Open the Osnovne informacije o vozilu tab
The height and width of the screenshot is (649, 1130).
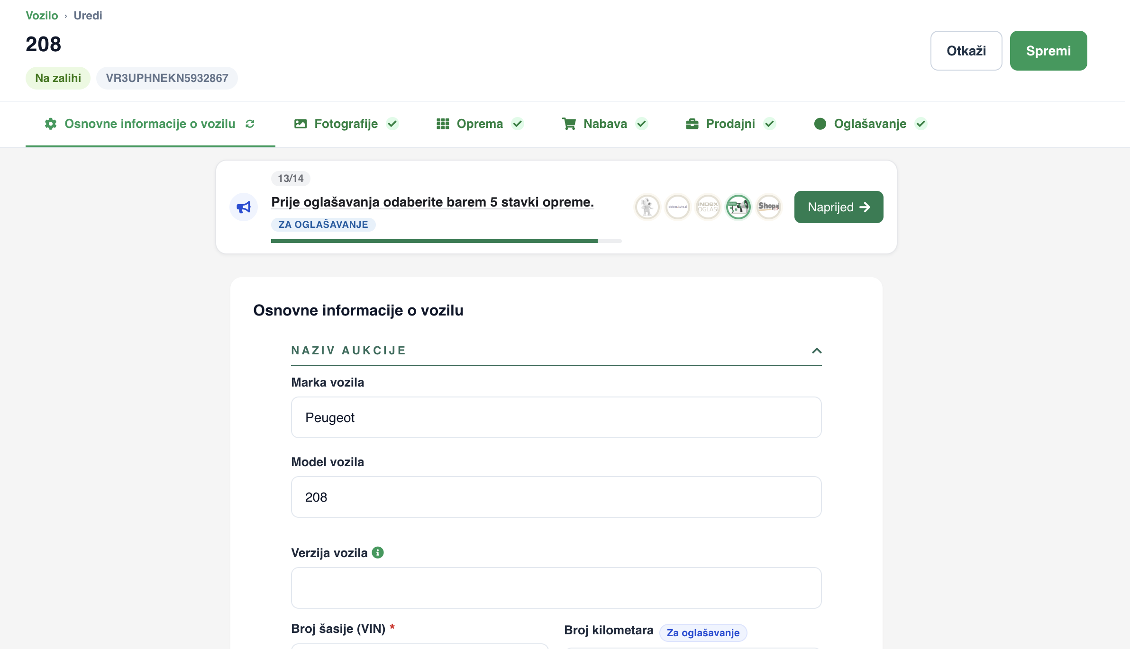coord(150,124)
